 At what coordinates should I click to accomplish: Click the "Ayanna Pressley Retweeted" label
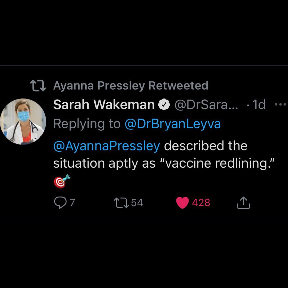tap(131, 86)
